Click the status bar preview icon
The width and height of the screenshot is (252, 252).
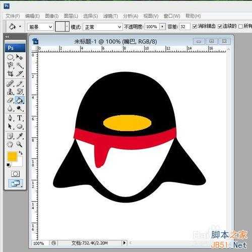[54, 243]
